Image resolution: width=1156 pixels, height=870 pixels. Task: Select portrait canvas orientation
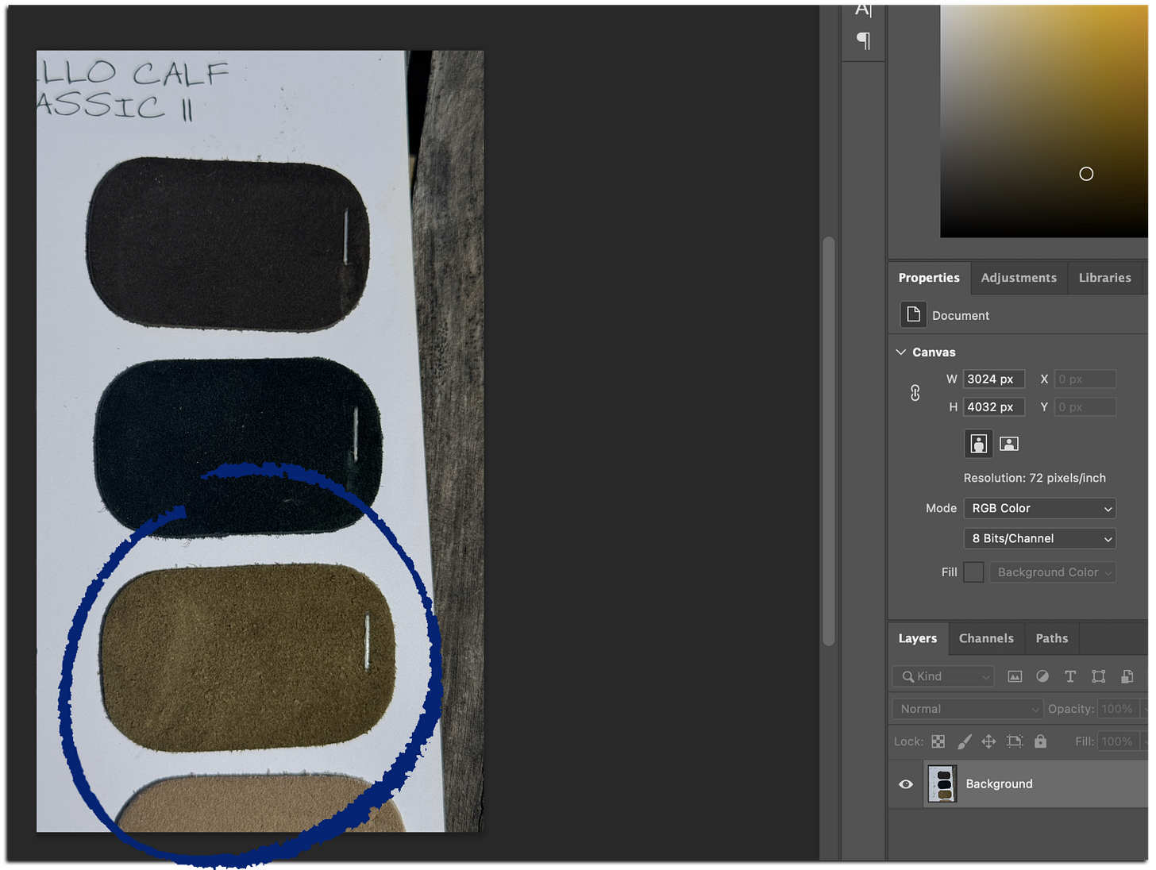click(x=979, y=444)
